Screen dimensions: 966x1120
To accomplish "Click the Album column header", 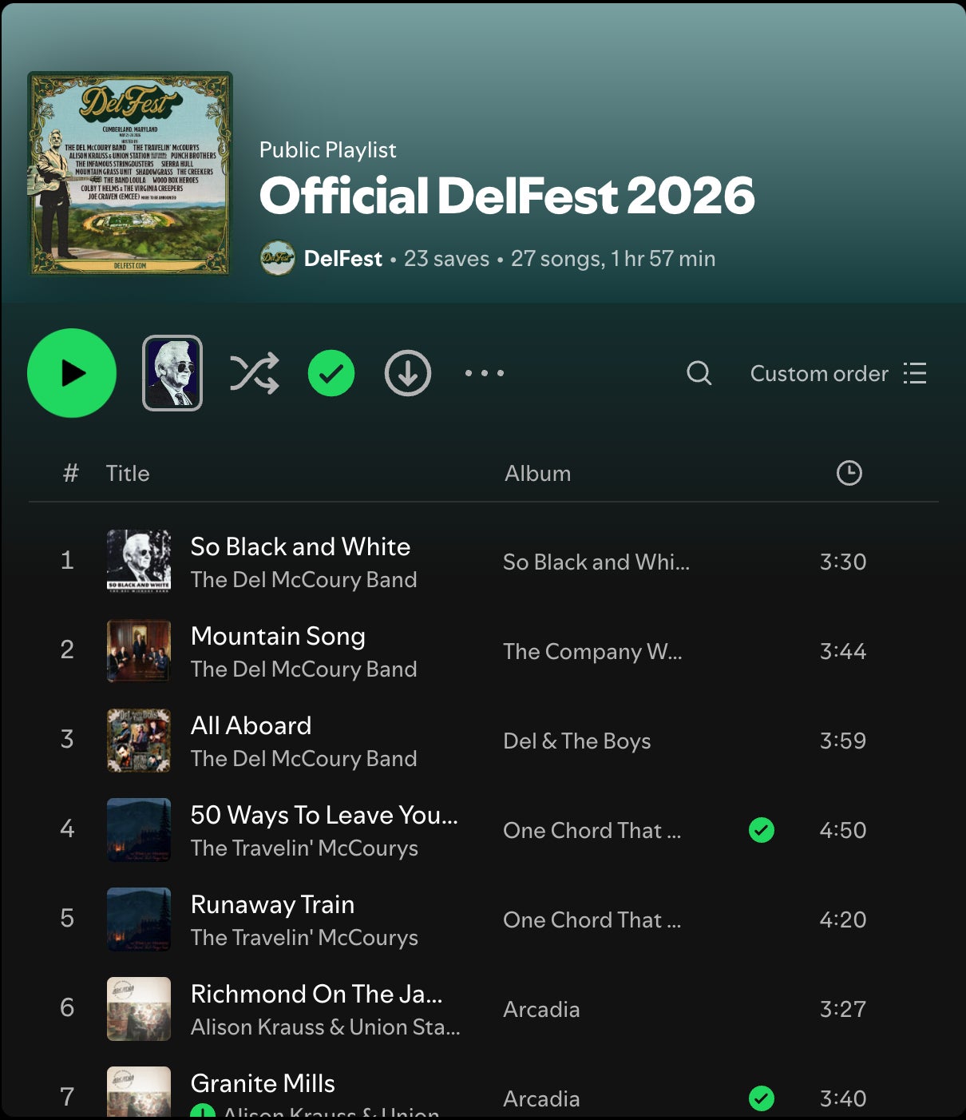I will pos(538,473).
